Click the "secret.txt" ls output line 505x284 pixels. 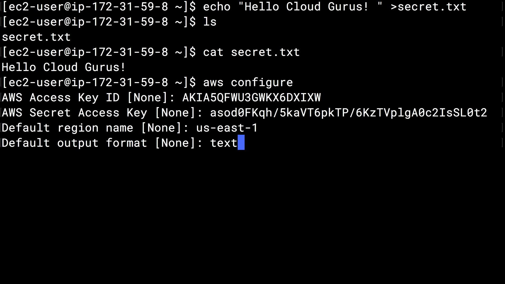(36, 37)
